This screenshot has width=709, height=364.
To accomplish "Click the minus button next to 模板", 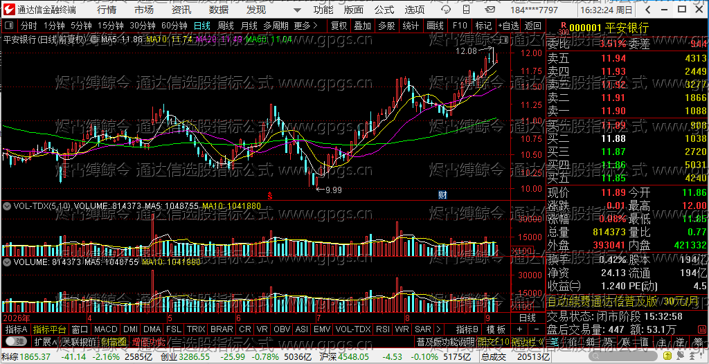I will point(537,329).
